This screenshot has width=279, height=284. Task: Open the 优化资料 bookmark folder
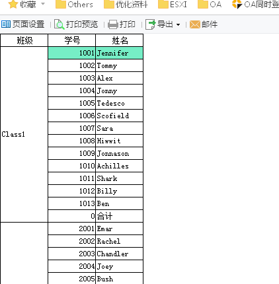pos(126,5)
